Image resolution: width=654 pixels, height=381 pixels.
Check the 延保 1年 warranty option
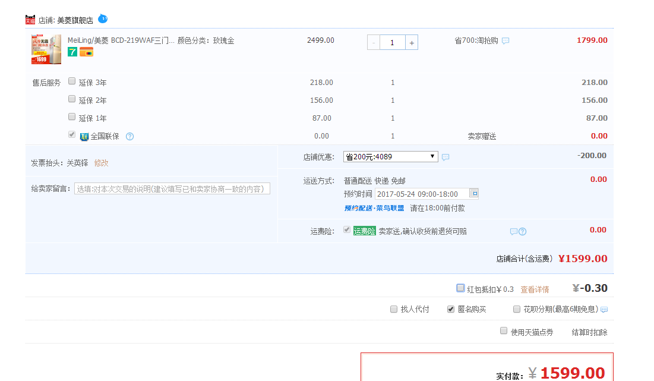coord(72,117)
